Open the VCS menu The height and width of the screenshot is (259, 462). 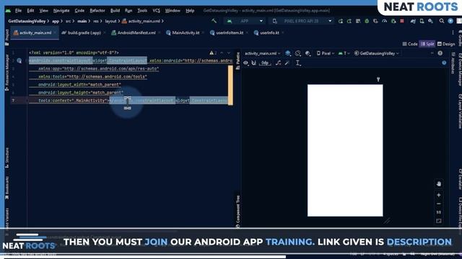click(156, 11)
